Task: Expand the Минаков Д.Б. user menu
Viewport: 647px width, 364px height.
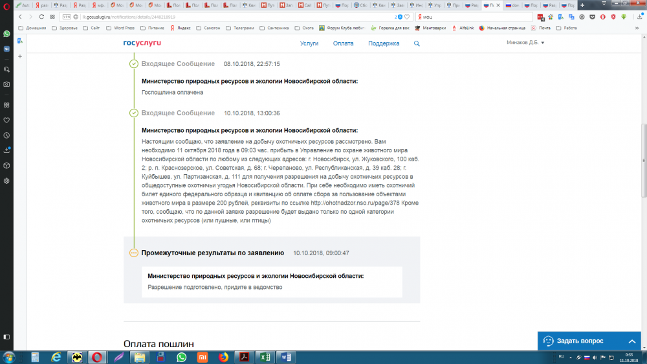Action: coord(525,43)
